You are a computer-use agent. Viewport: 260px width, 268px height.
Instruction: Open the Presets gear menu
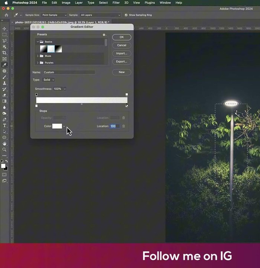pos(104,35)
